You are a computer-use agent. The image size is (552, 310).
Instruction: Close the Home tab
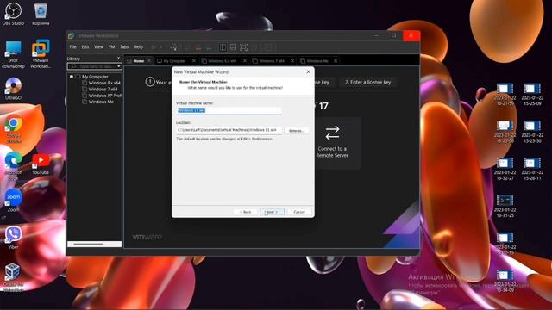[x=149, y=61]
